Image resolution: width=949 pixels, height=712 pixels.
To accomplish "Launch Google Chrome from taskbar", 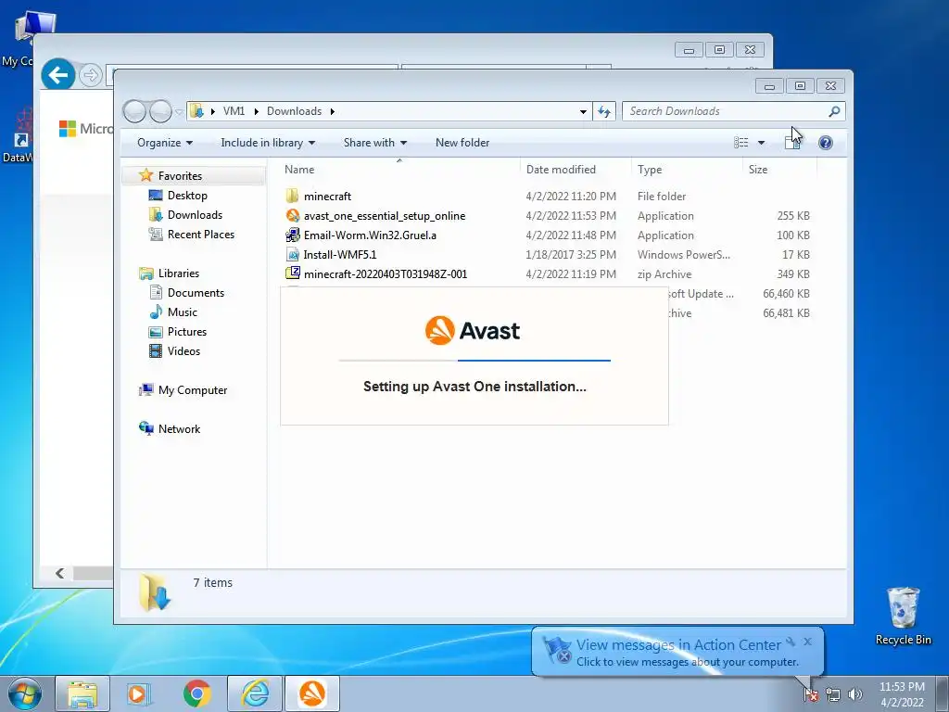I will (196, 693).
